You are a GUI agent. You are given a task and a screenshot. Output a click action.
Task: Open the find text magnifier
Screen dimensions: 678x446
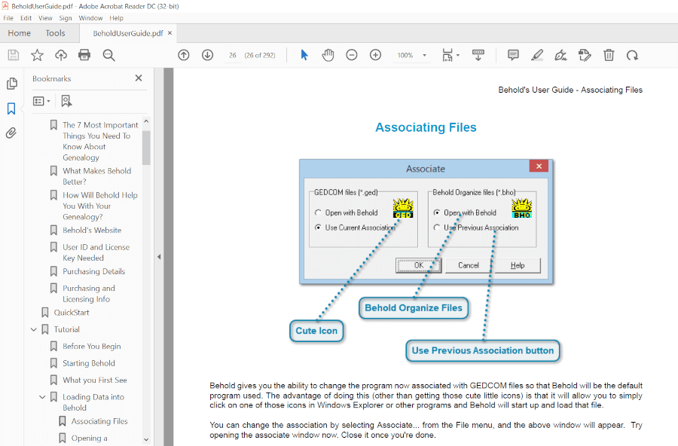coord(108,55)
